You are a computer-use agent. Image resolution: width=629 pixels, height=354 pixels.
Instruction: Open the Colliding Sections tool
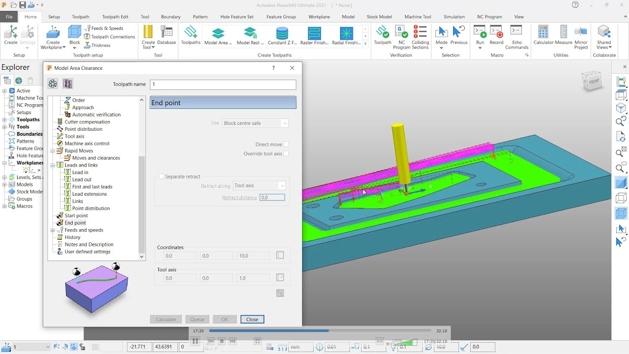[420, 37]
